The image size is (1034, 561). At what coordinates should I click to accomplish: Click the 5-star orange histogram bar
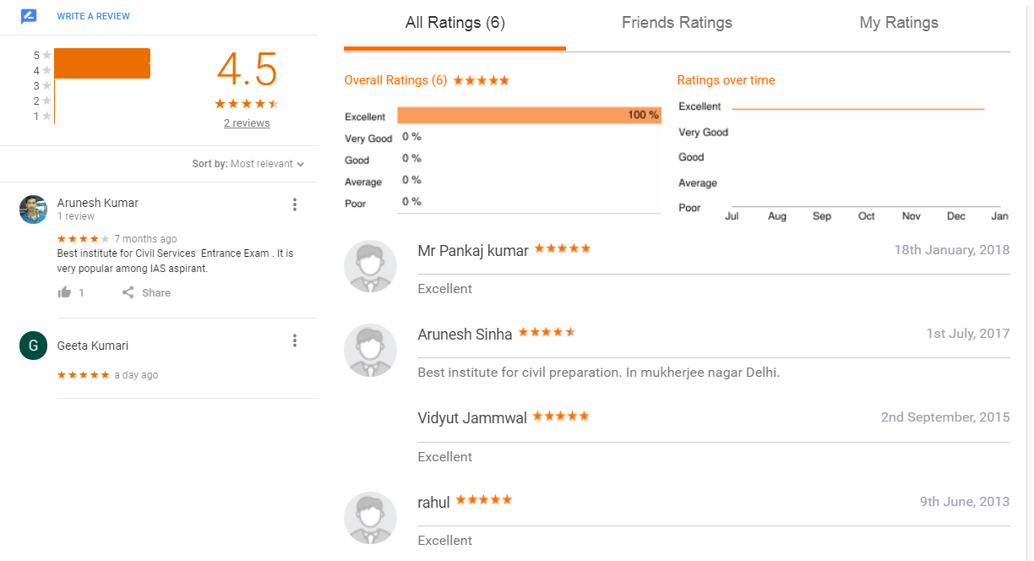coord(102,56)
